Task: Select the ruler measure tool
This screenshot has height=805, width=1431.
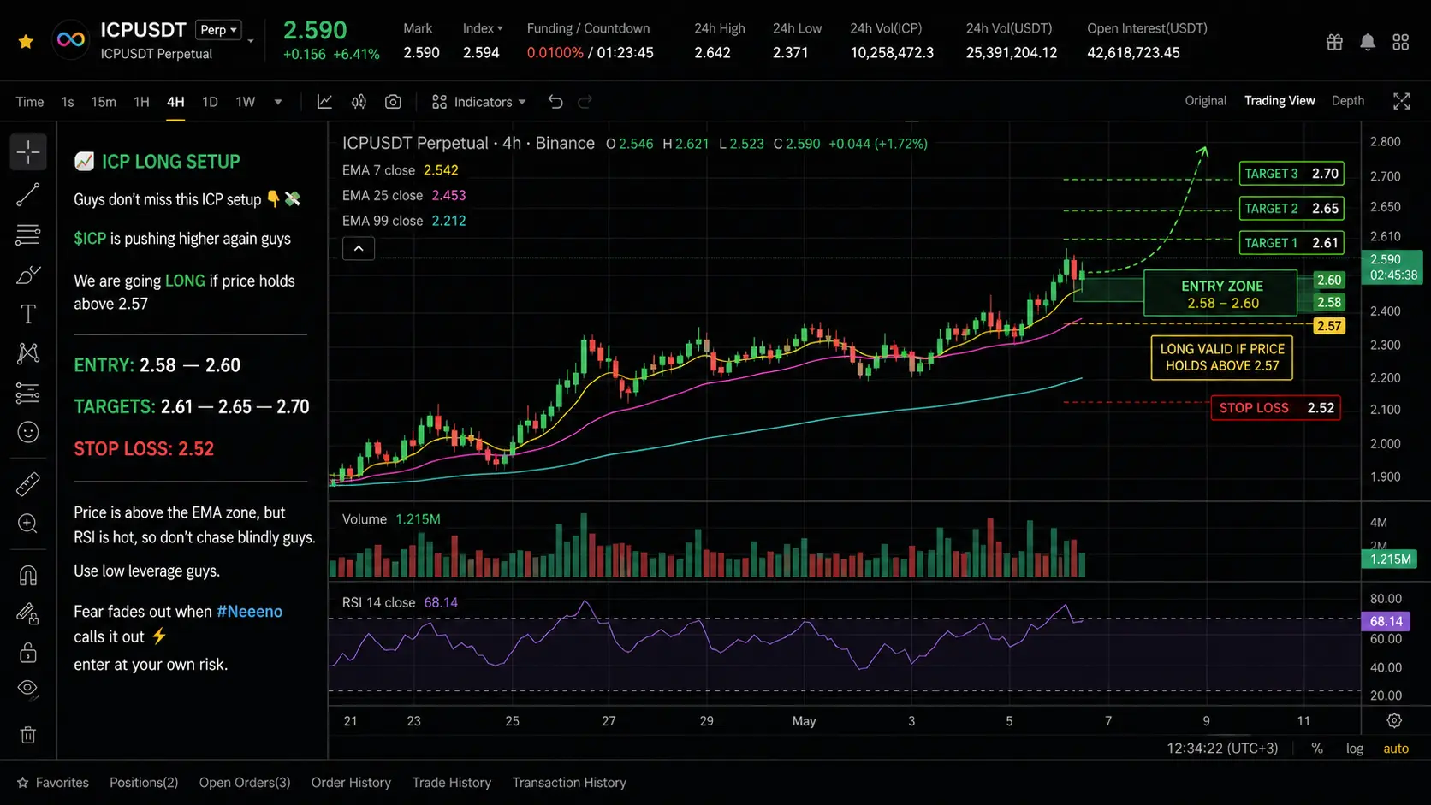Action: point(28,484)
